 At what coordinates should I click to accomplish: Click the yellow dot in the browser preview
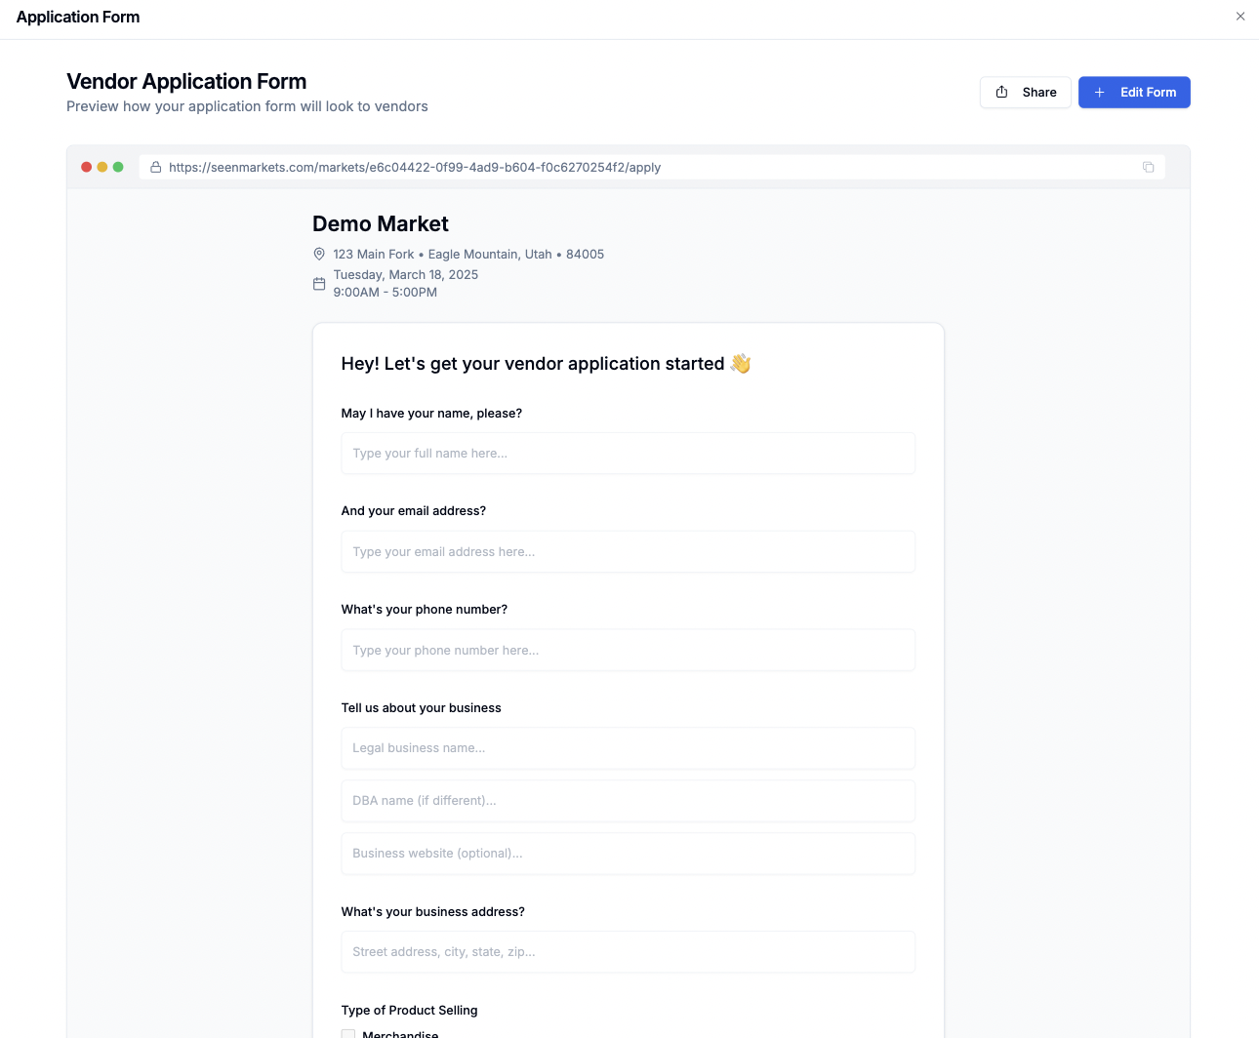[x=102, y=167]
